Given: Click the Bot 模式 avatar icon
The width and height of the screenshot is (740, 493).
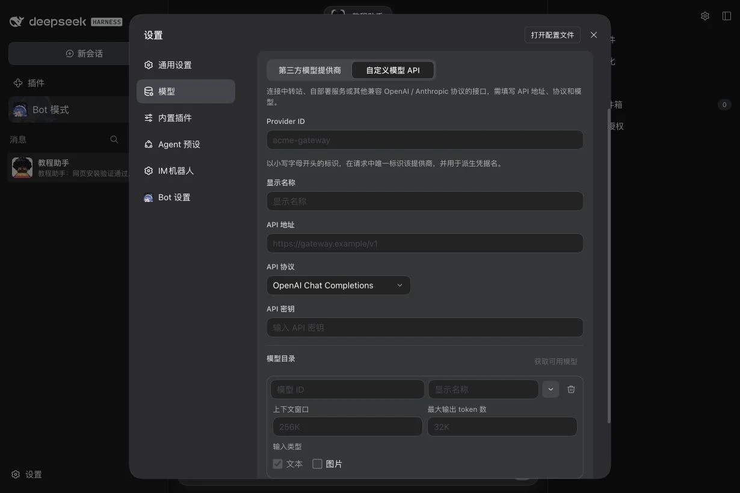Looking at the screenshot, I should 20,109.
